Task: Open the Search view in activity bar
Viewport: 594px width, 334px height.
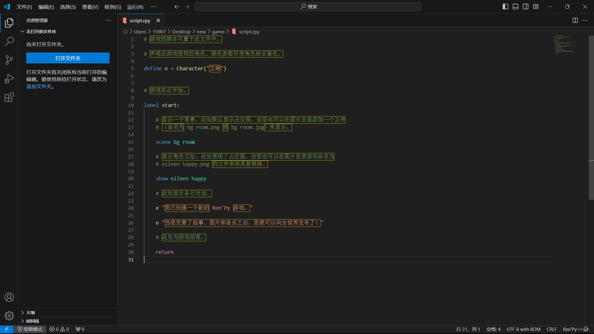Action: point(9,41)
